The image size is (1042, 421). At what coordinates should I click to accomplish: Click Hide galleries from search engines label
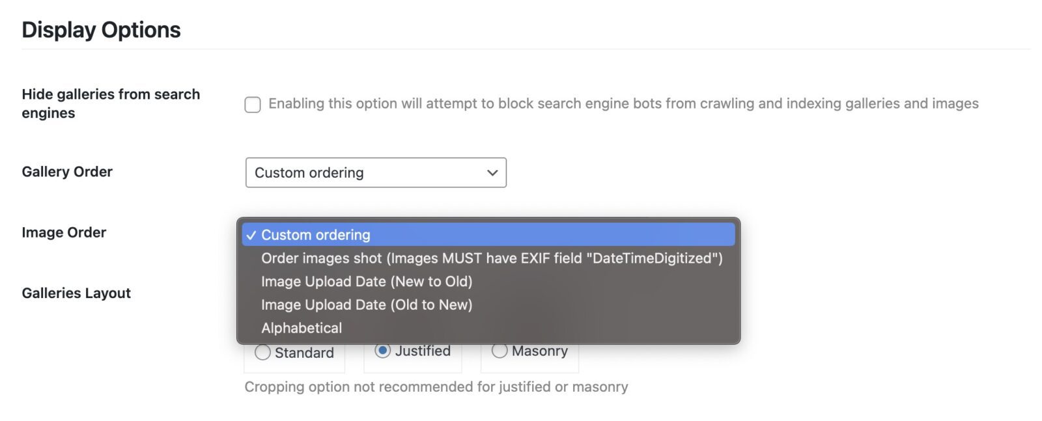tap(111, 103)
